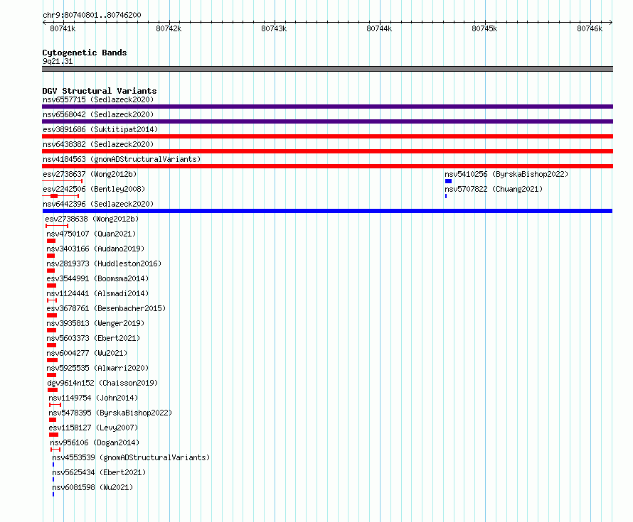
Task: Click the blue bar under nsv6442396
Action: [327, 211]
